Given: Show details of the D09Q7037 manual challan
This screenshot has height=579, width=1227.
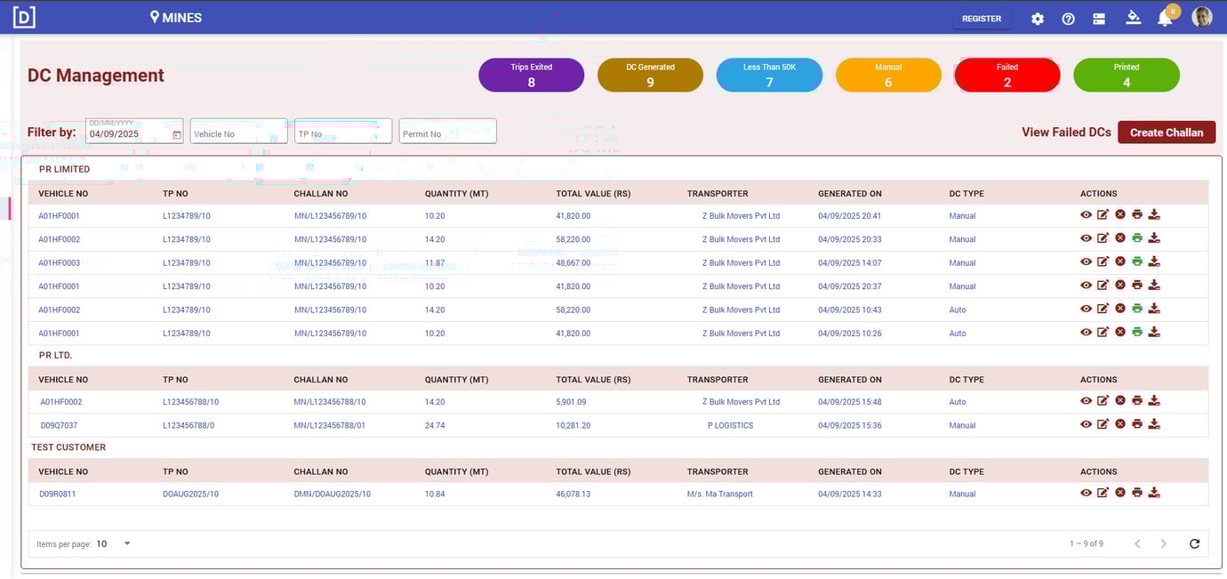Looking at the screenshot, I should (x=1086, y=424).
